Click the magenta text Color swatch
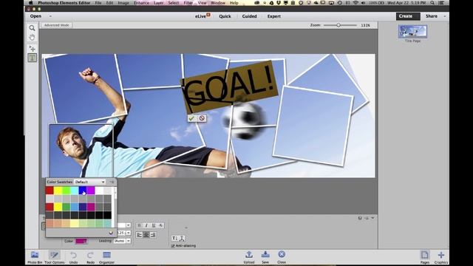This screenshot has height=266, width=473. [x=81, y=241]
